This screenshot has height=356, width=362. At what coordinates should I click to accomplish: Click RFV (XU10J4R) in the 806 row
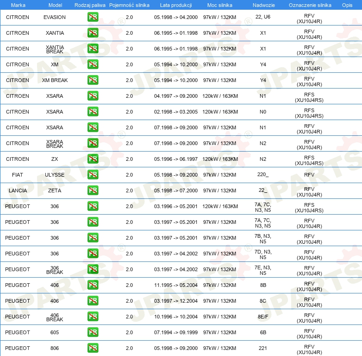coord(309,350)
